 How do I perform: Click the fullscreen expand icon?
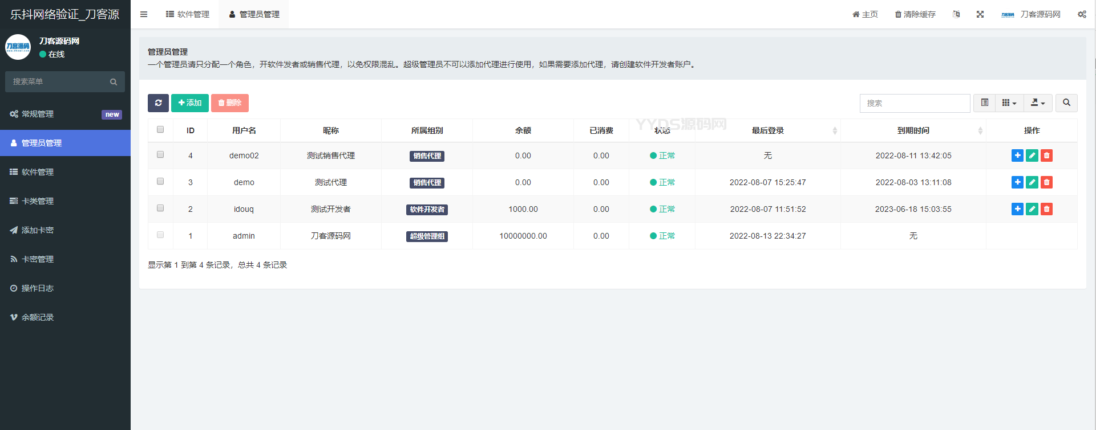coord(980,14)
